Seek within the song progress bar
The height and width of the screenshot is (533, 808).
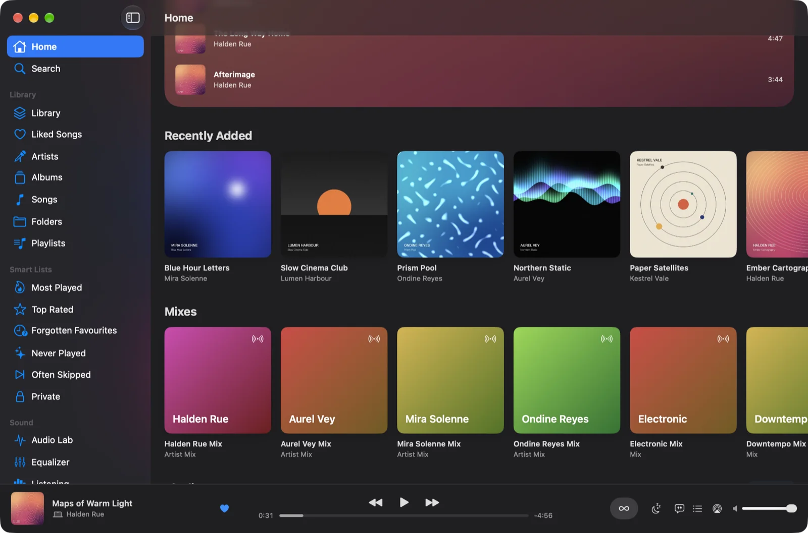(x=403, y=515)
